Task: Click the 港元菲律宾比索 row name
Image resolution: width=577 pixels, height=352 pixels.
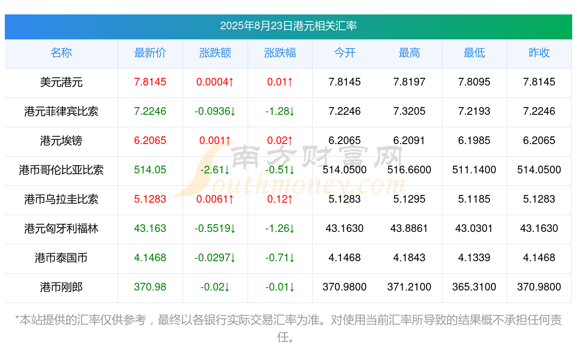Action: [x=61, y=111]
